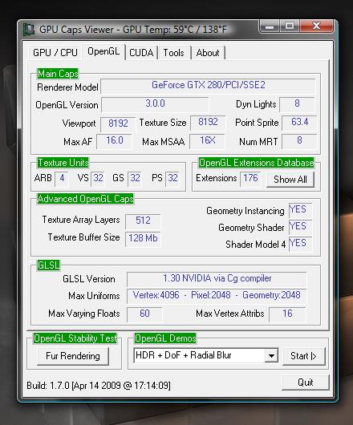
Task: Select the OpenGL tab
Action: click(103, 51)
